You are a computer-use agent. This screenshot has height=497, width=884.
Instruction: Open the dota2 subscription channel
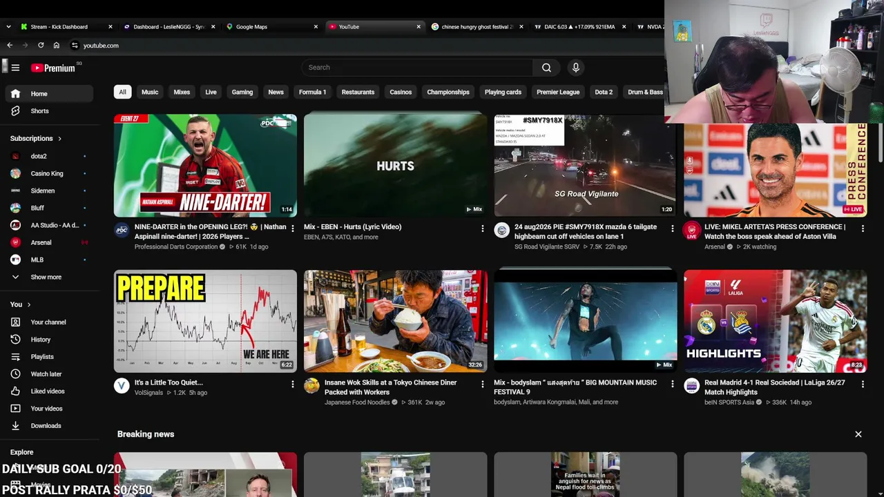tap(50, 156)
